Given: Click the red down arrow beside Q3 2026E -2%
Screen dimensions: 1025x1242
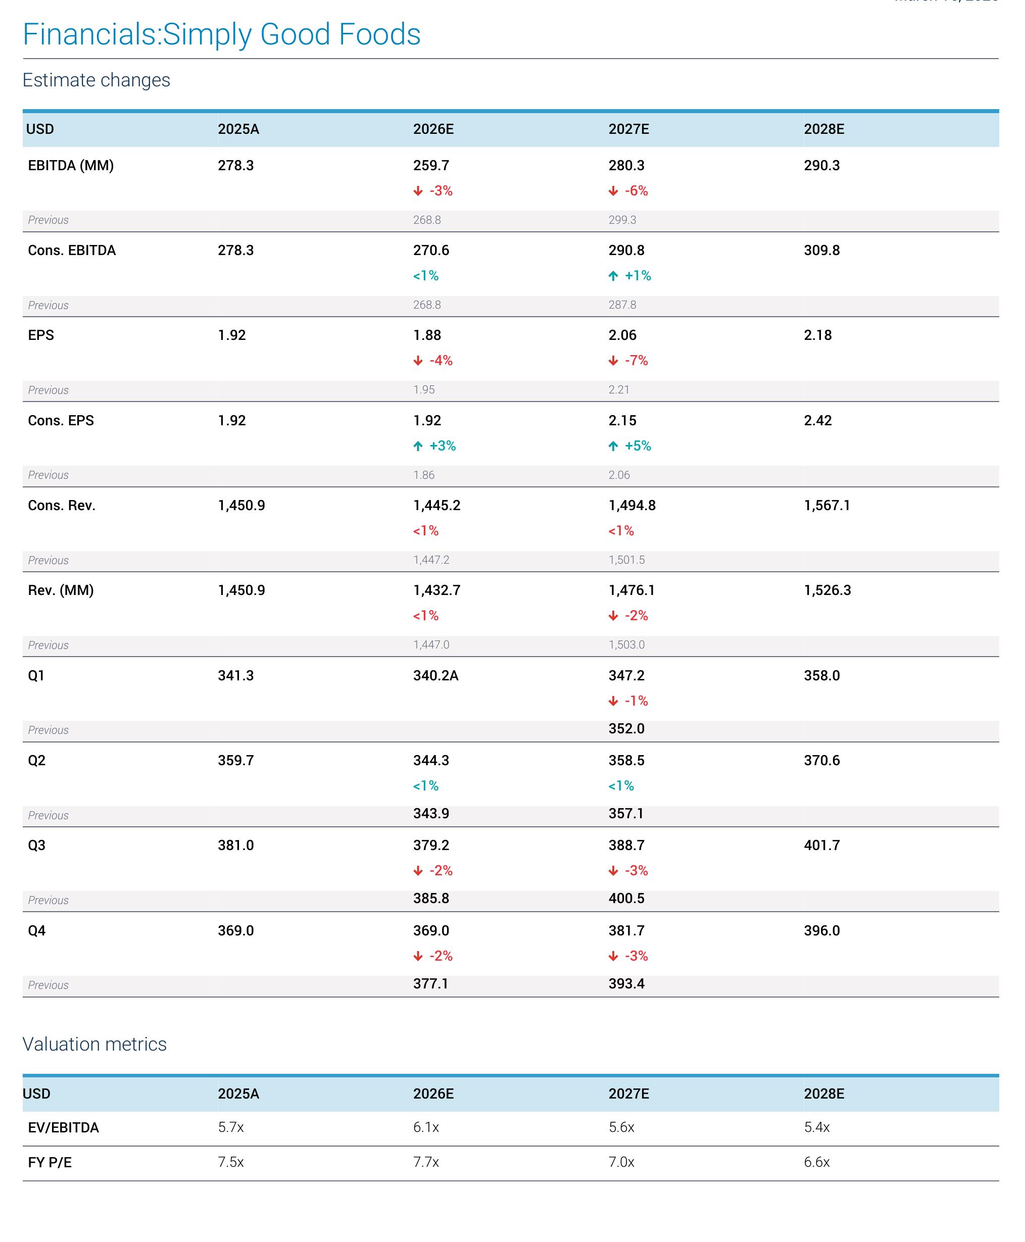Looking at the screenshot, I should 418,871.
